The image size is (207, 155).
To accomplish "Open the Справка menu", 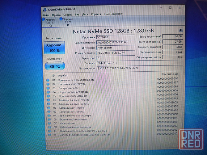I will (96, 14).
